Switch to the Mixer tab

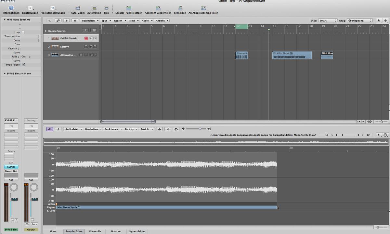[x=53, y=231]
